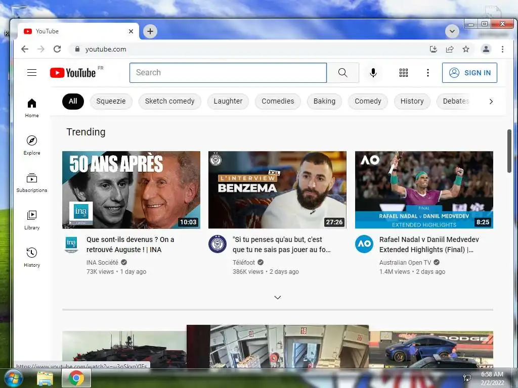Image resolution: width=518 pixels, height=388 pixels.
Task: Click the page vertical scrollbar thumb
Action: pyautogui.click(x=509, y=151)
